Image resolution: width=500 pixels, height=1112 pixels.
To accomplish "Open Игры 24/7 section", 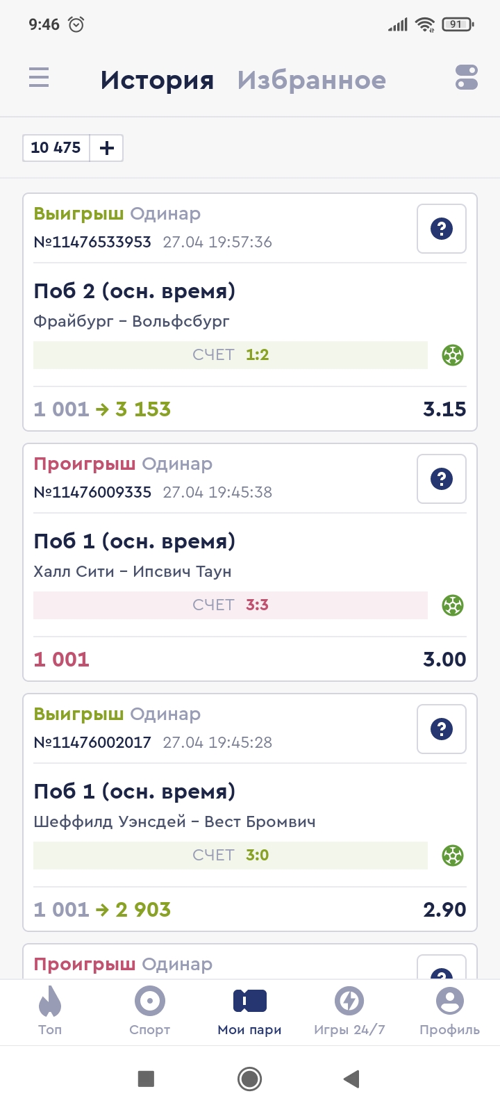I will pos(349,1011).
